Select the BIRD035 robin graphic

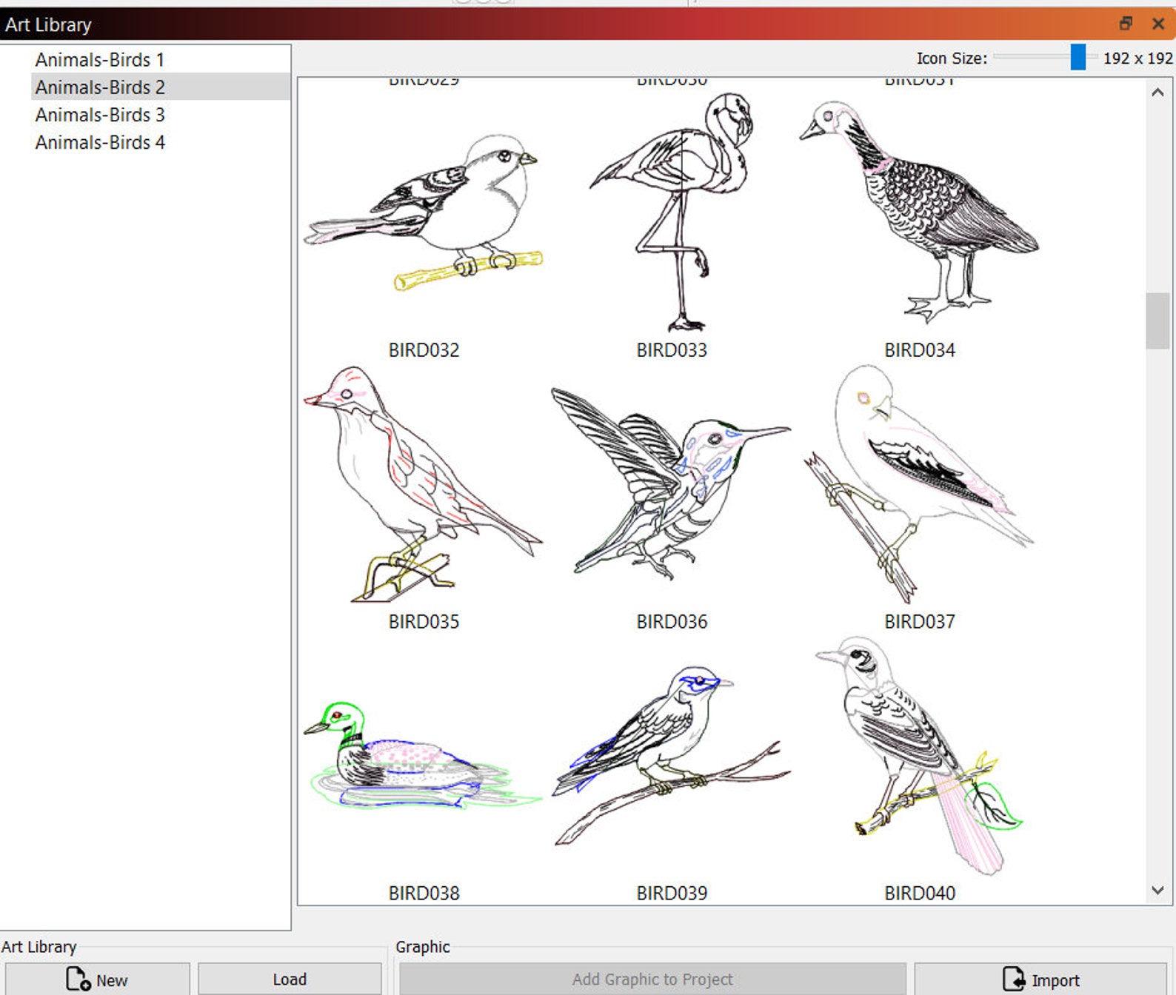[x=424, y=484]
